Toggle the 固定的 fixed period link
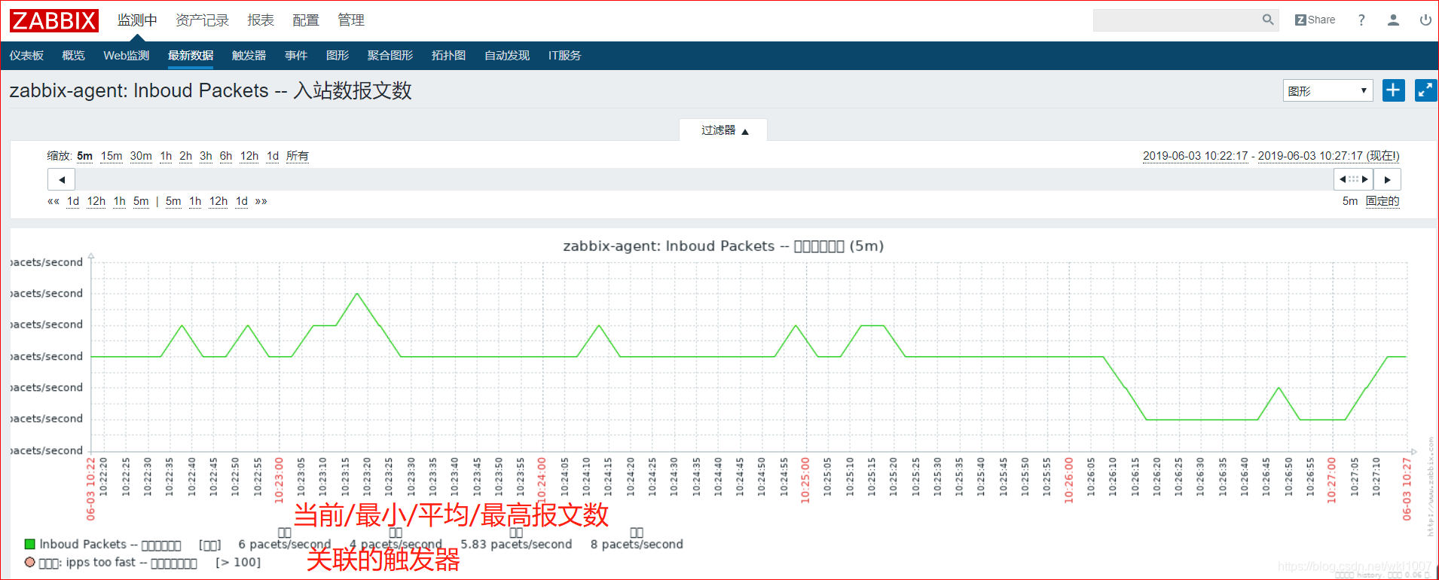 pos(1382,201)
